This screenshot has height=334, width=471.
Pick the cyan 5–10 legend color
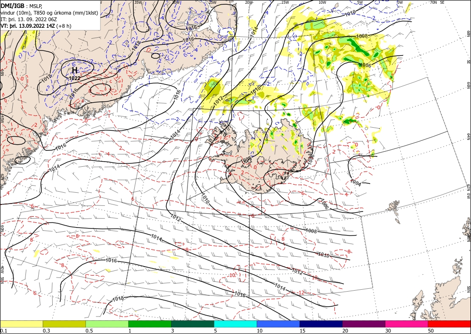[x=235, y=324]
